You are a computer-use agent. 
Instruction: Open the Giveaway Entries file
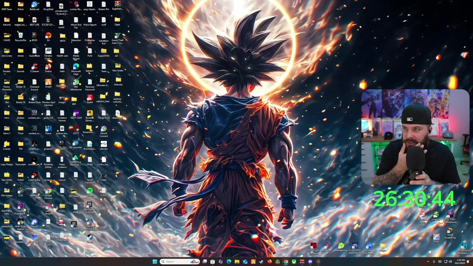tap(48, 162)
